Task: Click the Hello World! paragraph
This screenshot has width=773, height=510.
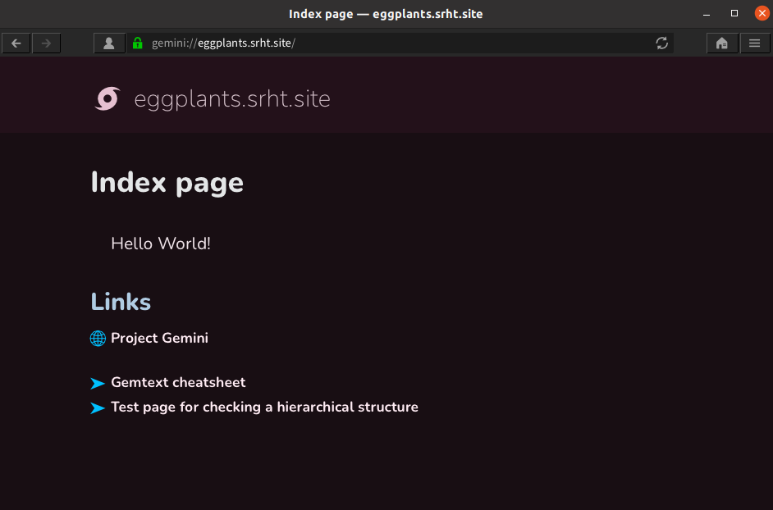Action: coord(161,244)
